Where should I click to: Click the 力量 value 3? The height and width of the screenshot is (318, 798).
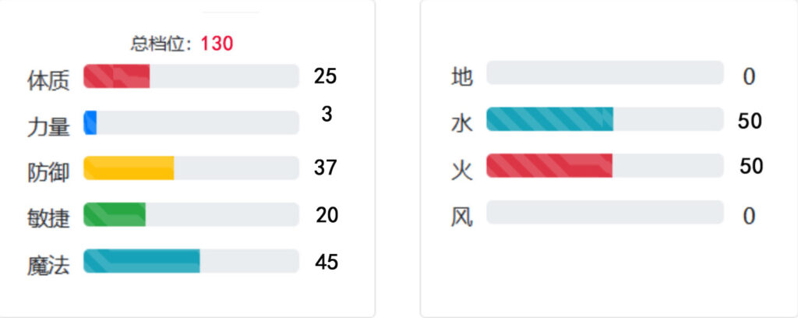[327, 115]
